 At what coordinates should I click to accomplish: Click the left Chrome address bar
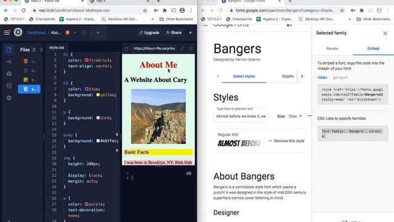click(89, 10)
